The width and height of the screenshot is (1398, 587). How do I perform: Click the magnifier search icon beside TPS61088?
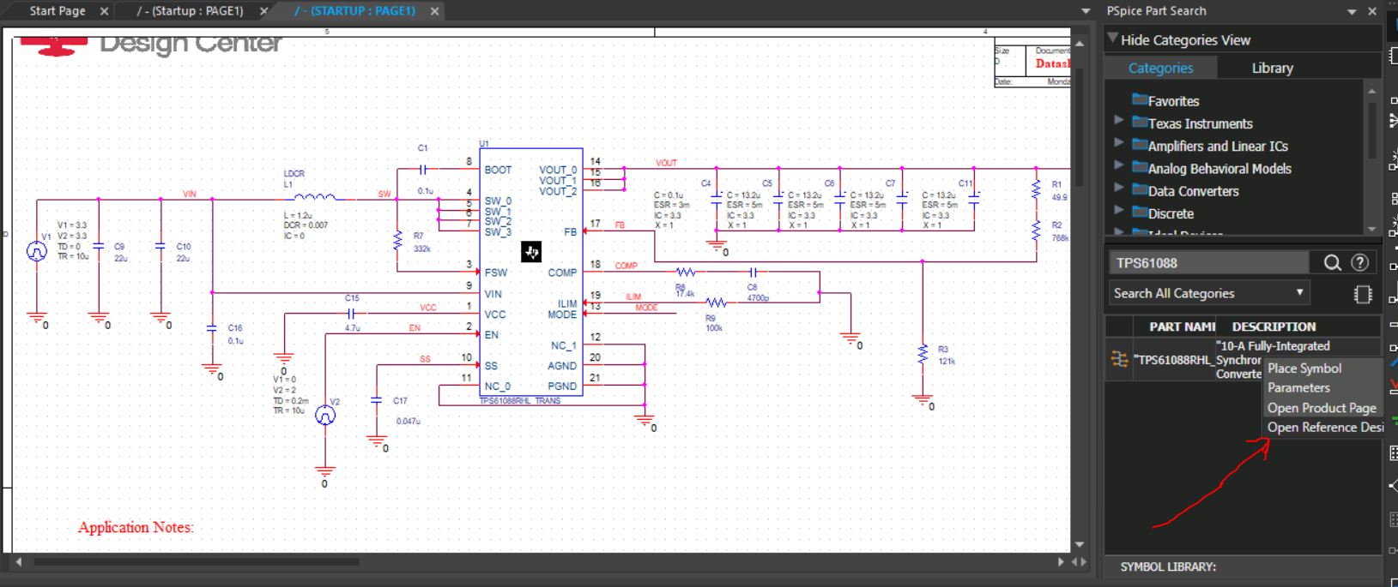pos(1332,263)
